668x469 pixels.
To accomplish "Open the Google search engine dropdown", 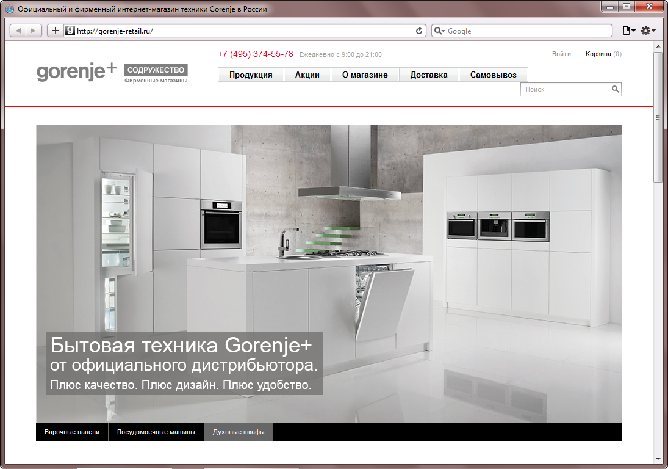I will 439,31.
